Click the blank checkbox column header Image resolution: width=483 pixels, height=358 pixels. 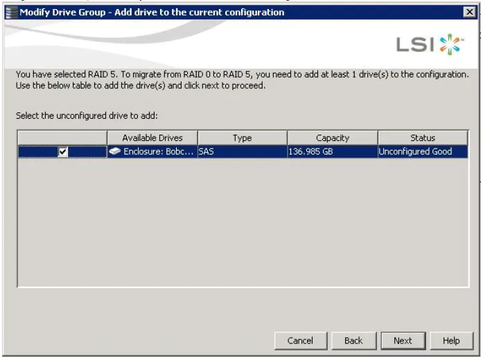click(62, 138)
